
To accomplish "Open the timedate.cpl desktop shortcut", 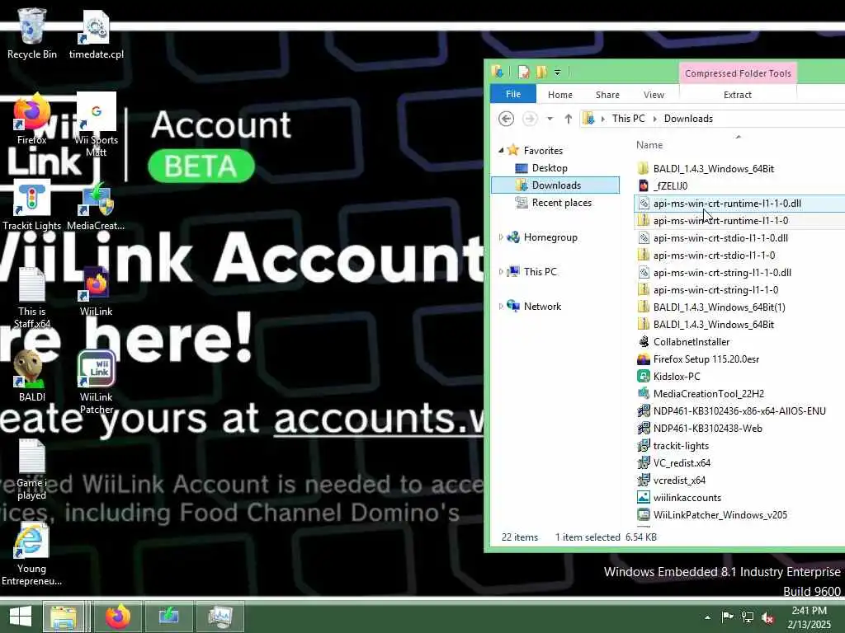I will point(97,33).
